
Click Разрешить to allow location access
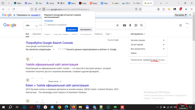point(72,30)
